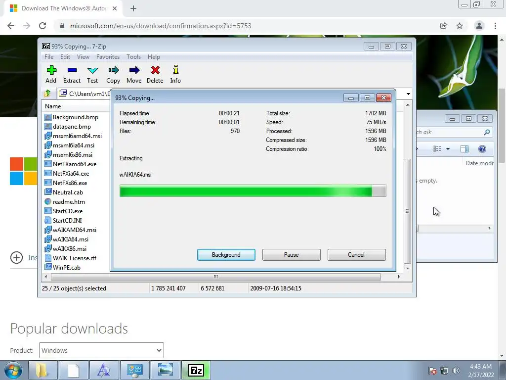The image size is (506, 380).
Task: Open the Tools menu
Action: click(x=133, y=57)
